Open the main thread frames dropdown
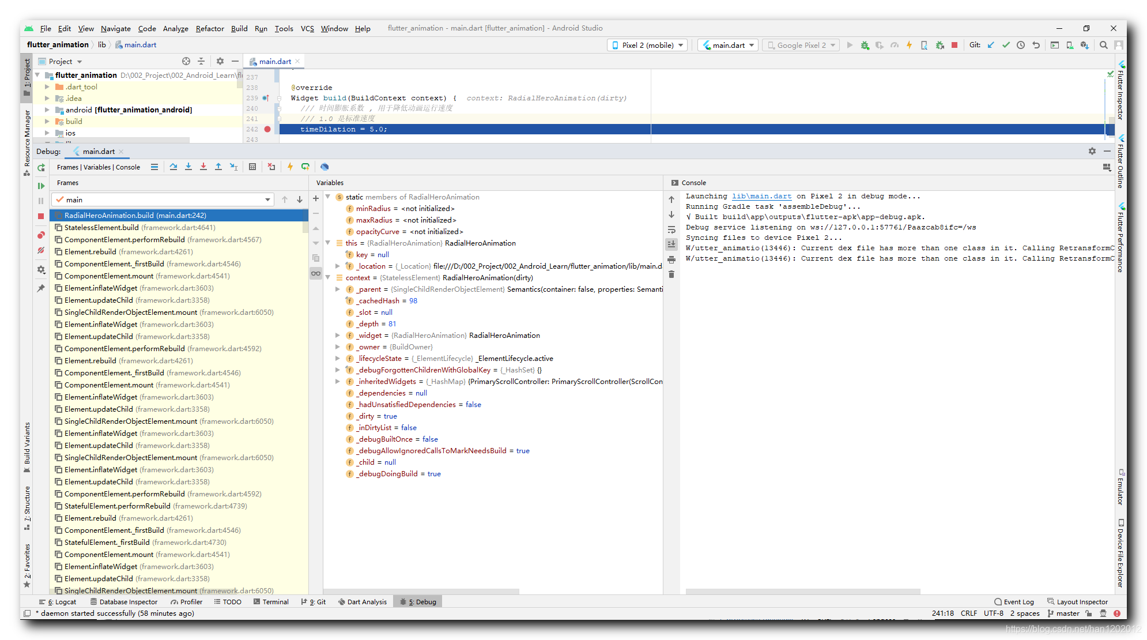This screenshot has width=1147, height=640. click(x=267, y=199)
